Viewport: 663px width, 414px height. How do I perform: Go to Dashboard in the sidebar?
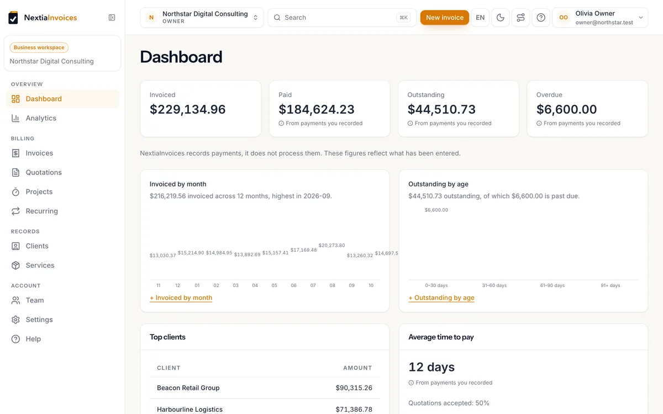tap(62, 99)
